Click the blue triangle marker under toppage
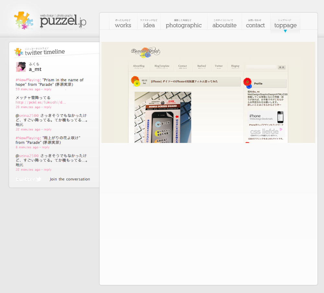Screen dimensions: 324x293 click(285, 31)
